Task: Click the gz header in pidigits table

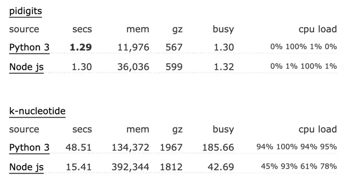Action: point(177,30)
